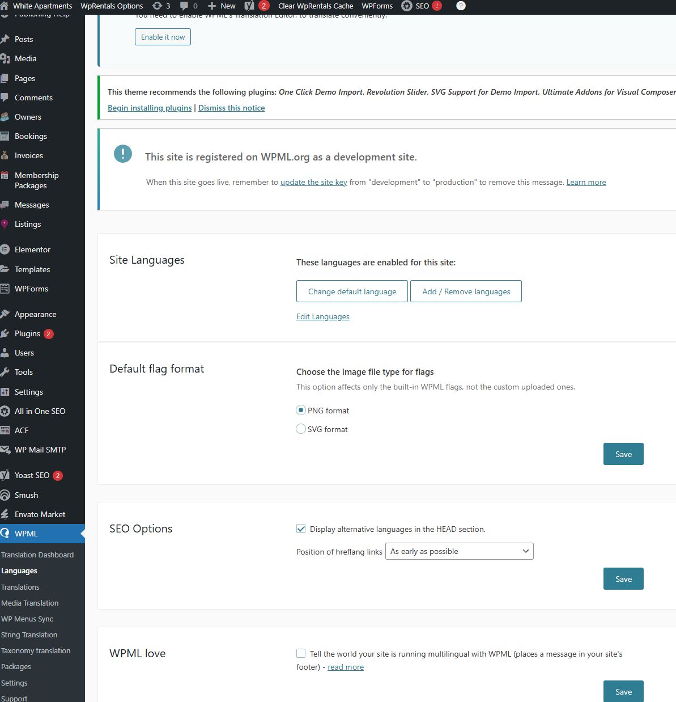
Task: Open WP Menus Sync submenu item
Action: coord(27,619)
